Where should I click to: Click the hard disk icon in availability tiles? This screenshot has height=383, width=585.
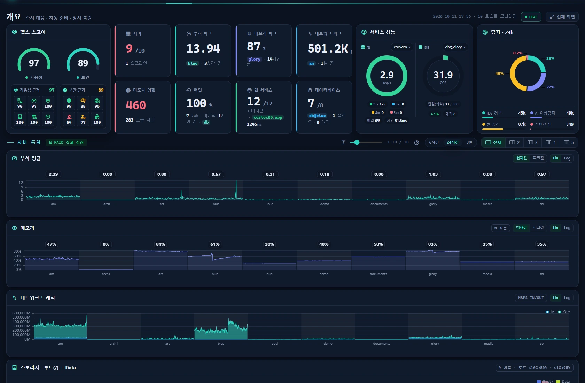pyautogui.click(x=20, y=117)
